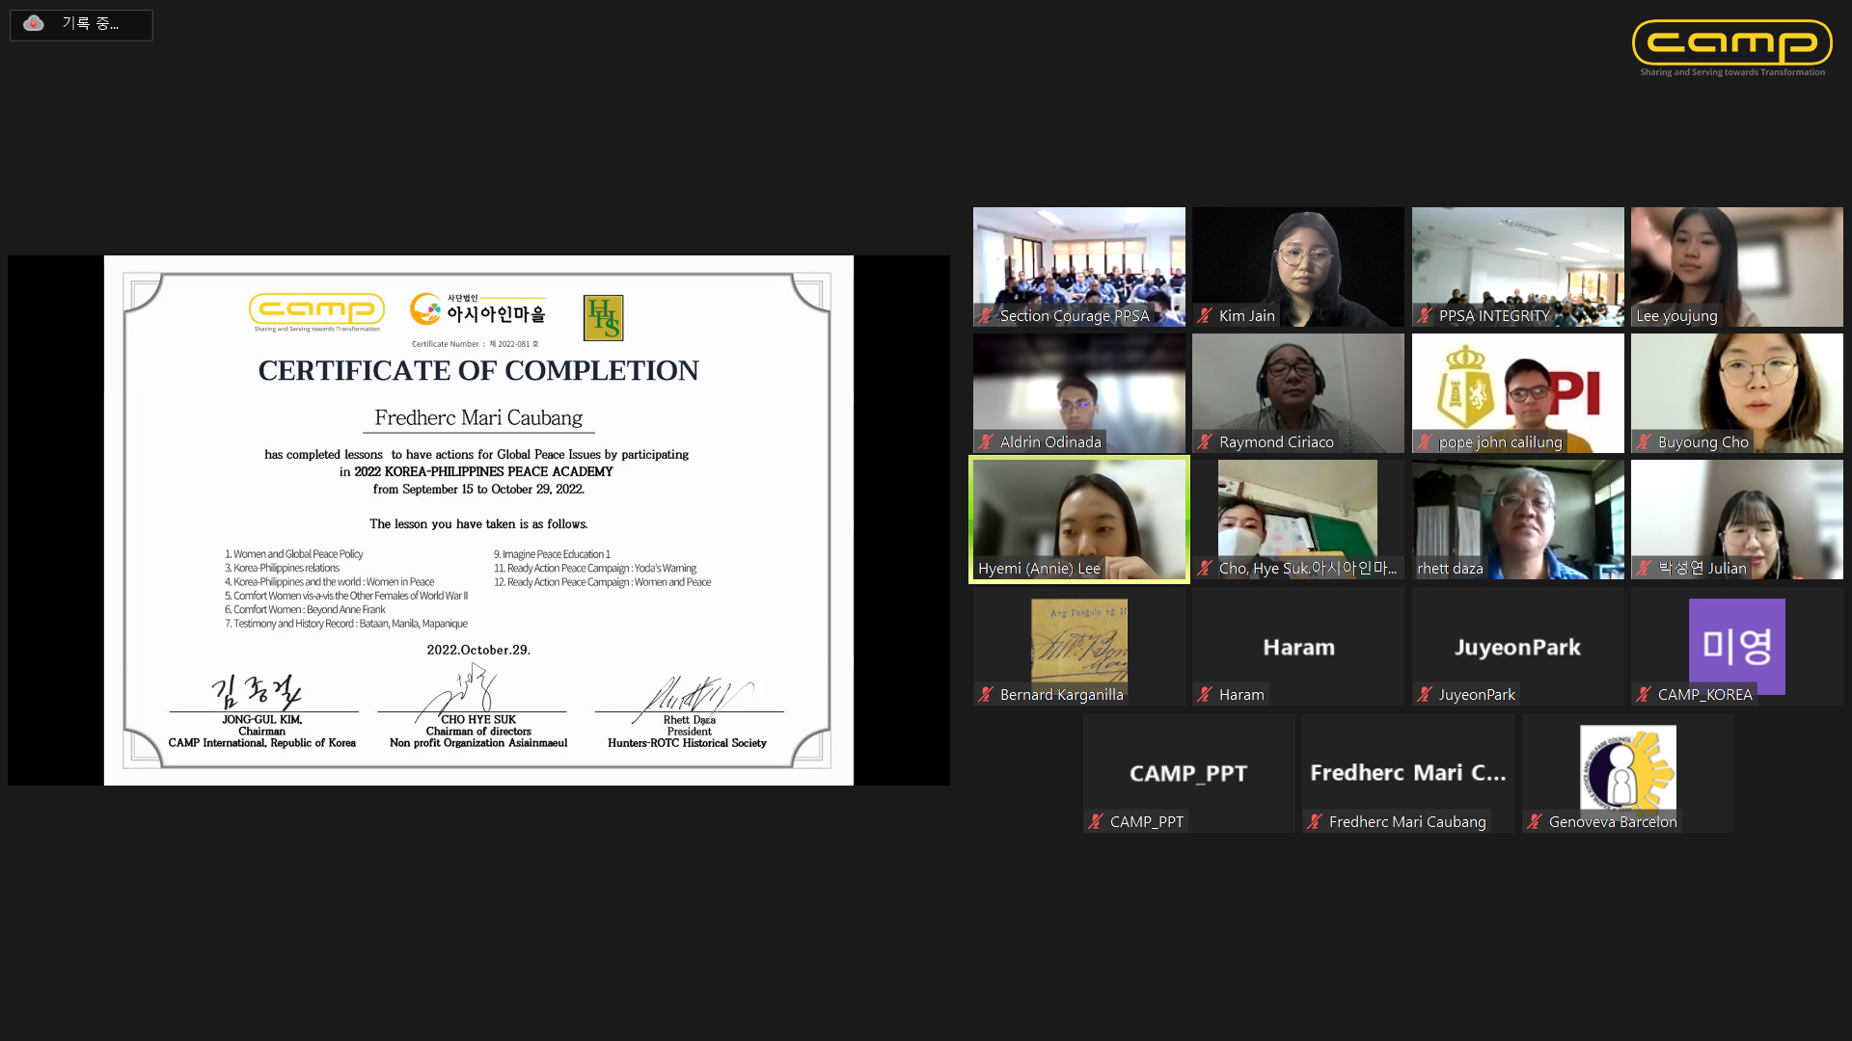The height and width of the screenshot is (1041, 1852).
Task: Click muted mic icon on Aldrin Odinada
Action: [986, 442]
